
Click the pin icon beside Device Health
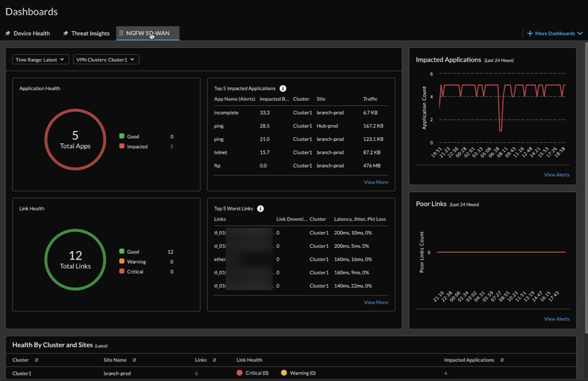pos(8,33)
